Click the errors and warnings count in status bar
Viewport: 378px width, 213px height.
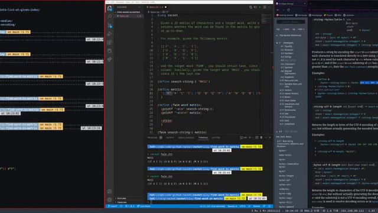click(x=130, y=206)
